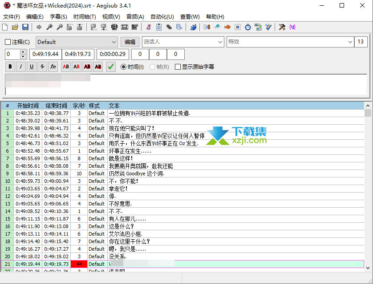This screenshot has width=373, height=284.
Task: Open the resample resolution icon
Action: [237, 27]
